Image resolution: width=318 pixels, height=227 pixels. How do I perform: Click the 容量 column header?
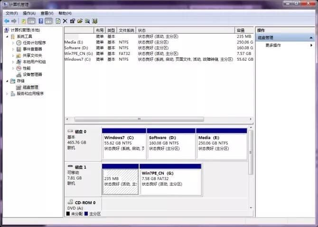pyautogui.click(x=241, y=30)
